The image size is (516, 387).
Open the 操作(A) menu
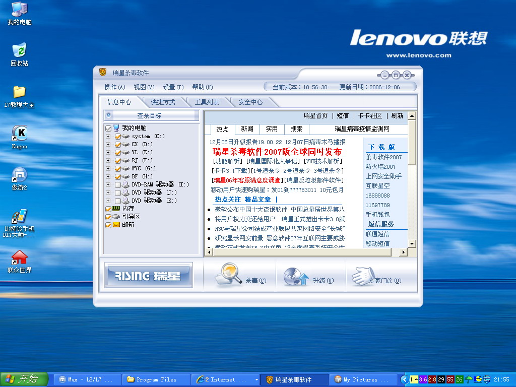pyautogui.click(x=115, y=87)
